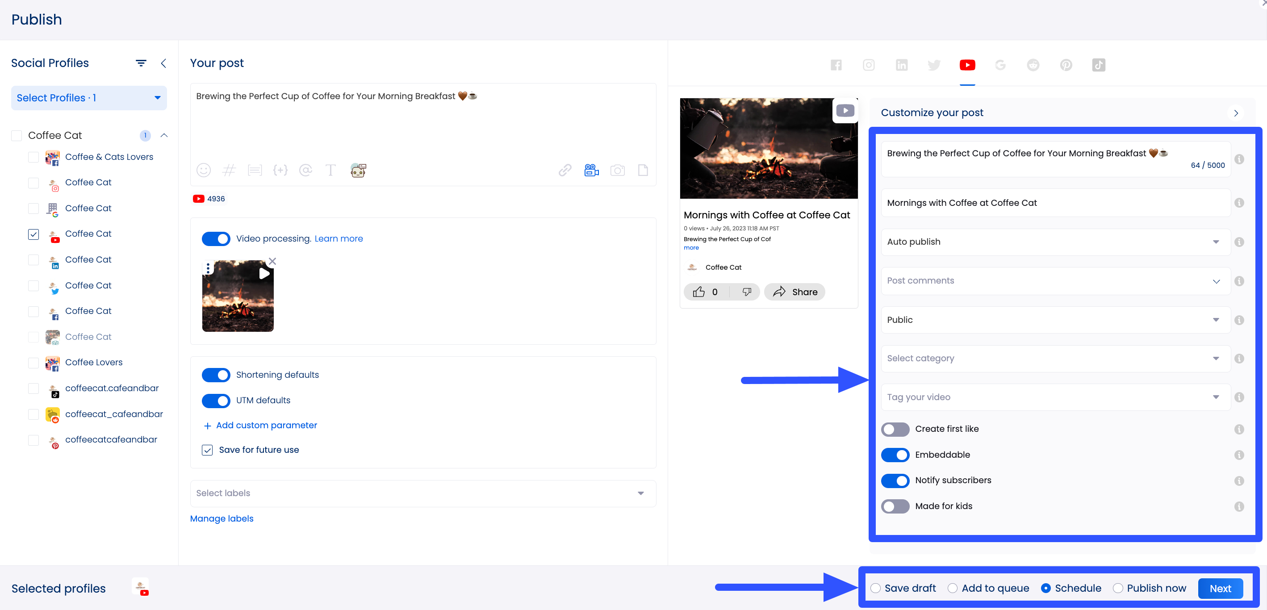Insert an emoji into the post text
Screen dimensions: 1267x610
[x=204, y=170]
